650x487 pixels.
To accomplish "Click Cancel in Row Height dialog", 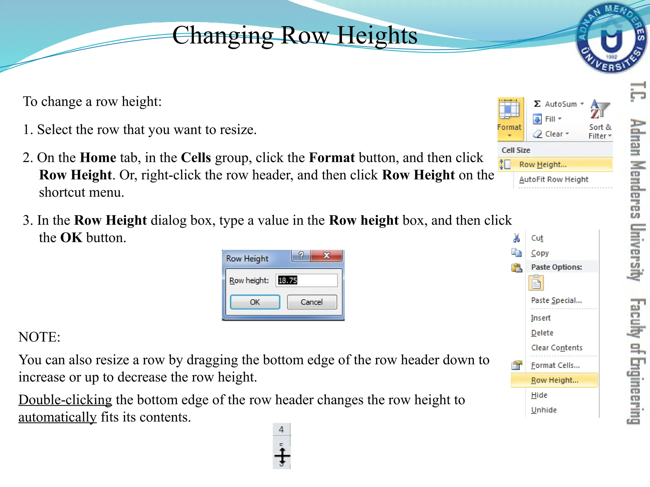I will point(312,302).
